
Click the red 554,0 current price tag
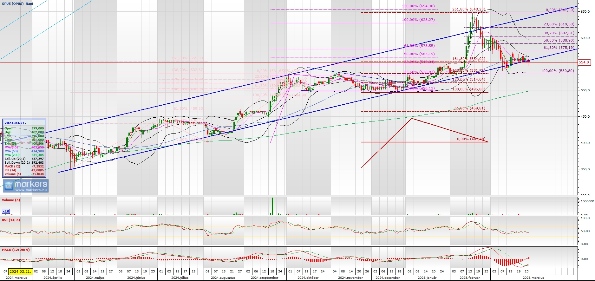[584, 62]
